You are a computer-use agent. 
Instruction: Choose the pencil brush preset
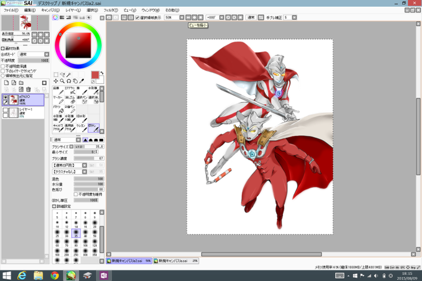click(x=58, y=91)
